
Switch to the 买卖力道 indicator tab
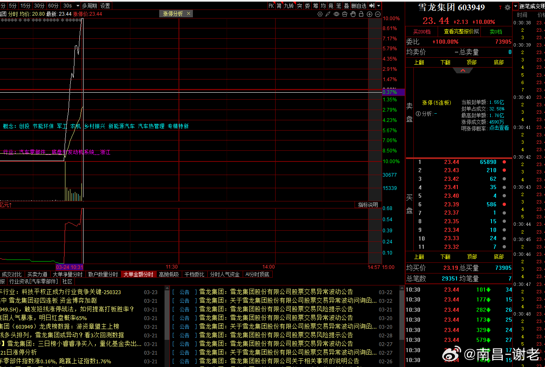coord(37,274)
